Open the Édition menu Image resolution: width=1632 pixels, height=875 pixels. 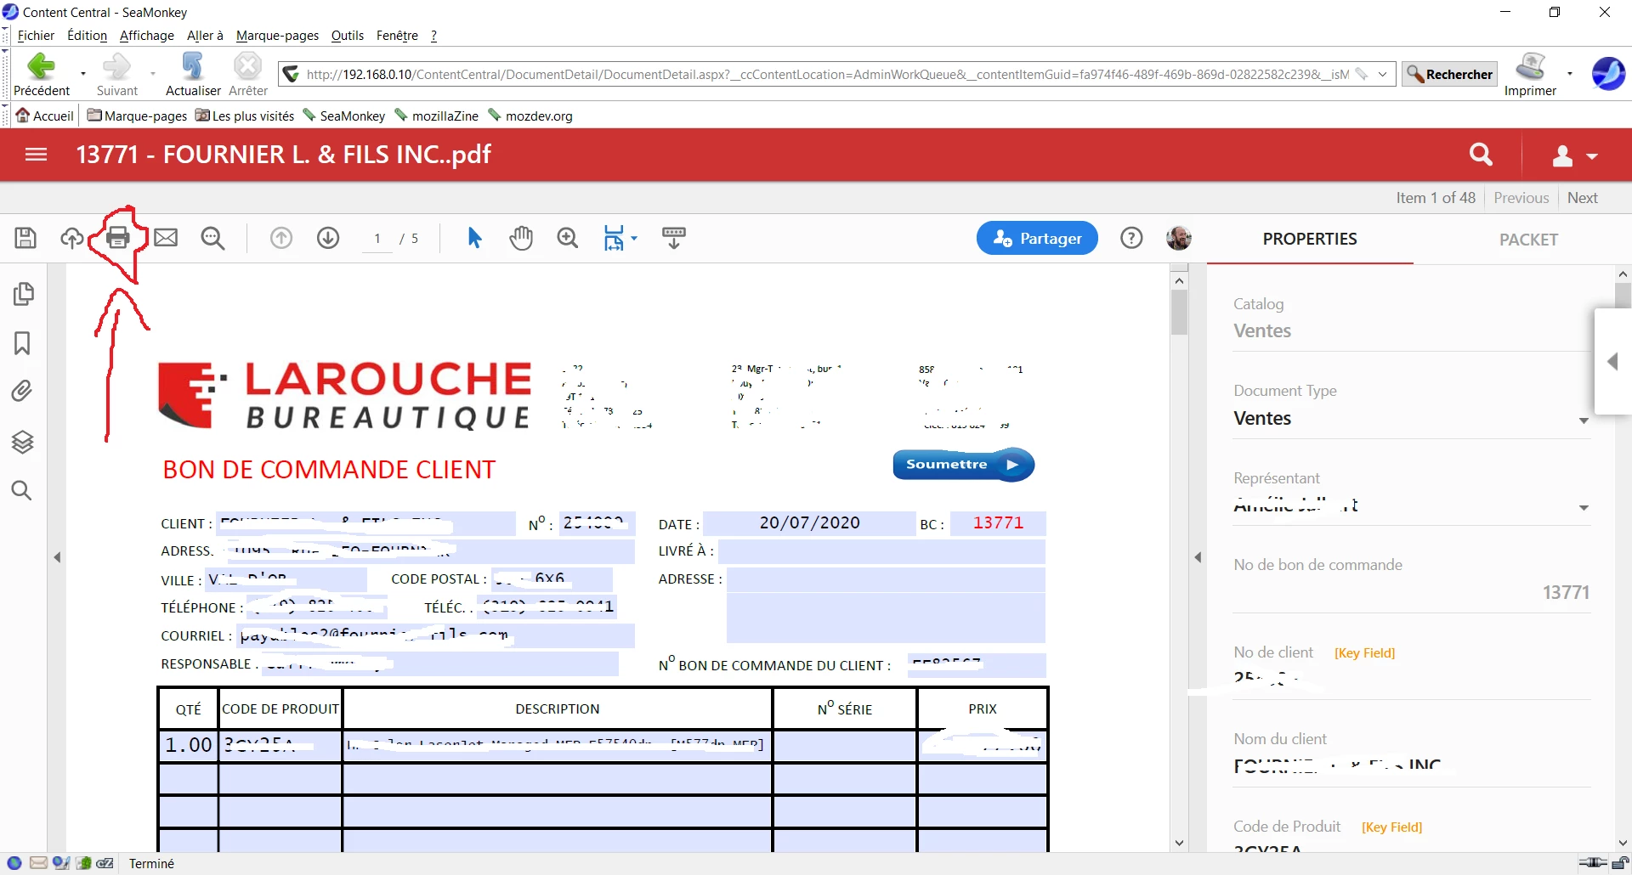pyautogui.click(x=87, y=36)
